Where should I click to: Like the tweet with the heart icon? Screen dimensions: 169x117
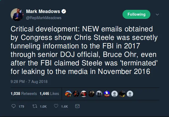pyautogui.click(x=56, y=106)
